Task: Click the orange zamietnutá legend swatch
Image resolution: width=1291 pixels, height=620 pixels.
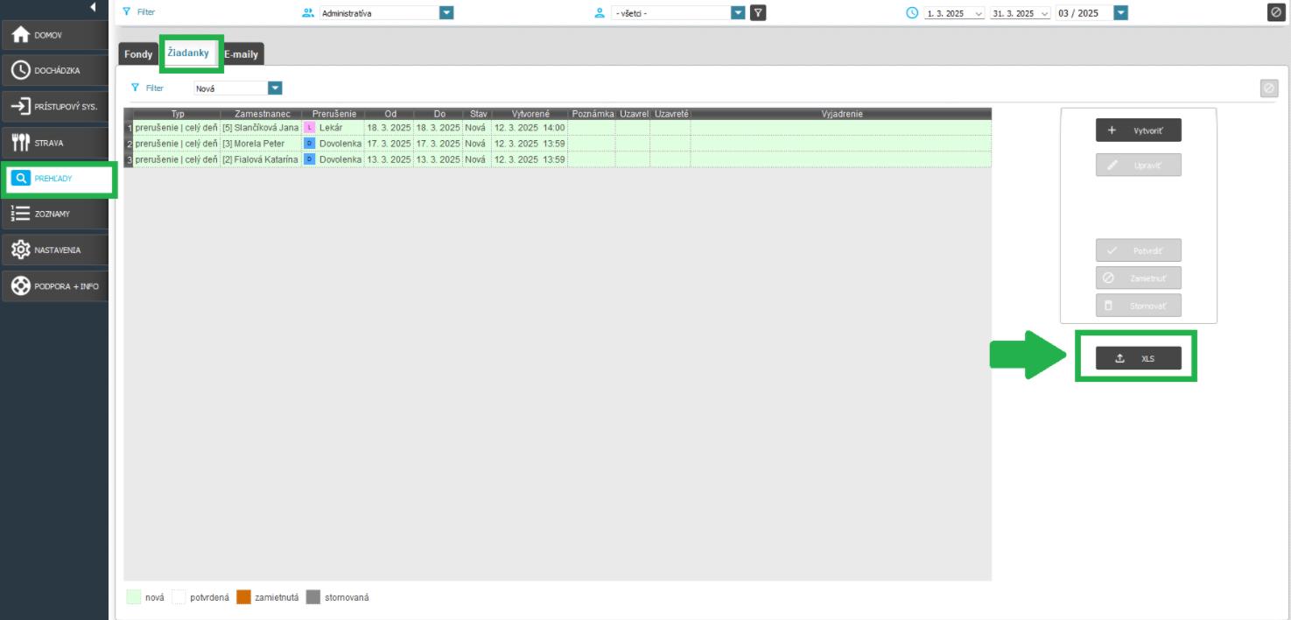Action: pyautogui.click(x=243, y=597)
